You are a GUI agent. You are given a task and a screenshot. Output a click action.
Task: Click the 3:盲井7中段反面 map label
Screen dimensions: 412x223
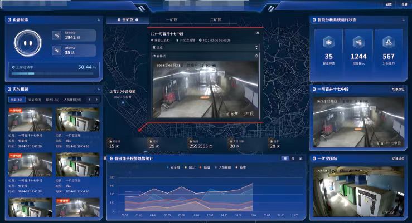(x=123, y=92)
